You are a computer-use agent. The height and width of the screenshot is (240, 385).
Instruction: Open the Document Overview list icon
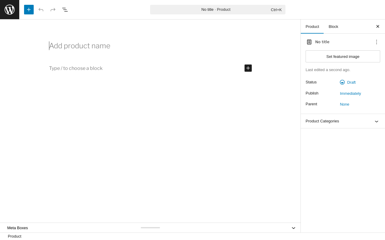pos(65,10)
